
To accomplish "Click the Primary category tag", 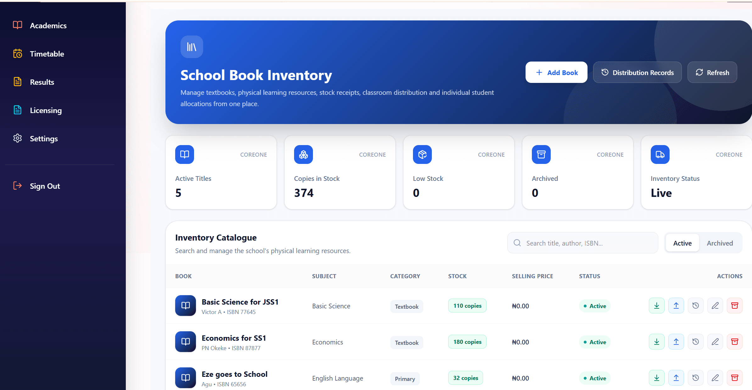I will 405,379.
